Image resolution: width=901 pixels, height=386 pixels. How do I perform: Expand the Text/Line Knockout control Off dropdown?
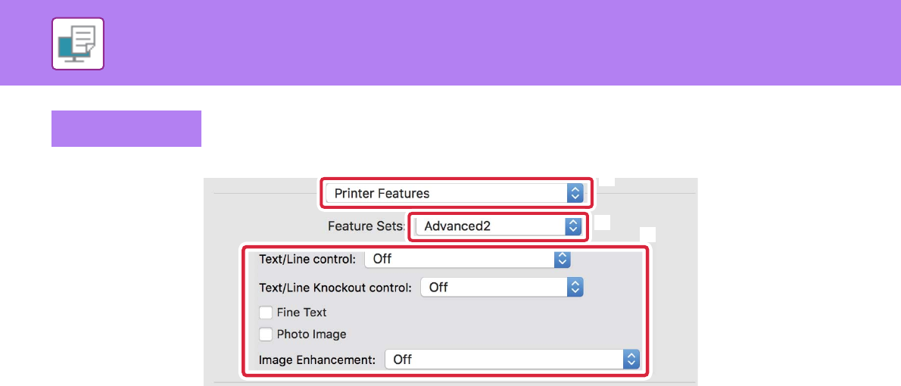(494, 287)
